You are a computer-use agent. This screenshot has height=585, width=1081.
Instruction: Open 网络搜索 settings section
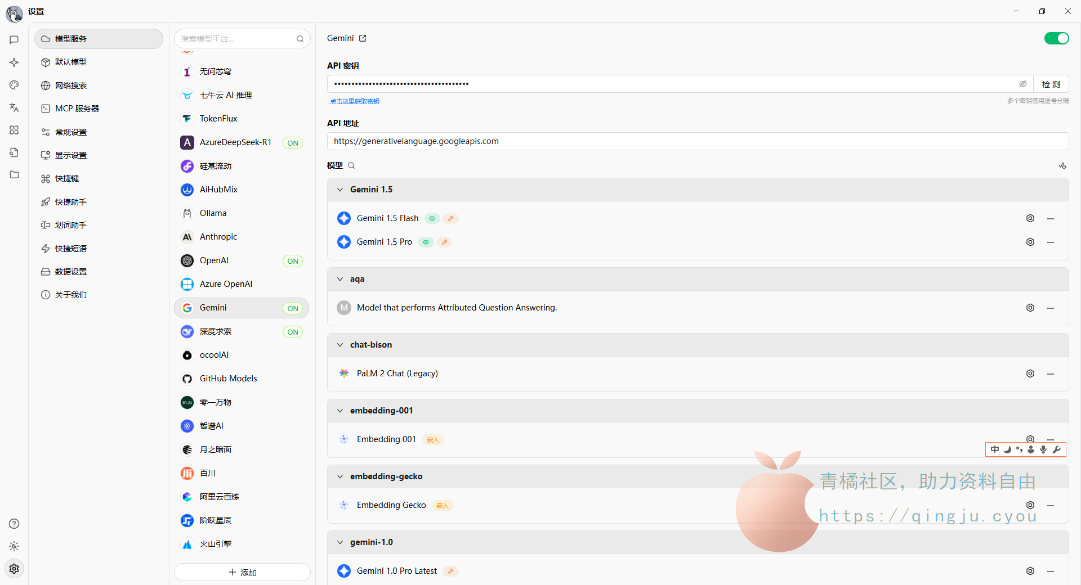(x=99, y=85)
